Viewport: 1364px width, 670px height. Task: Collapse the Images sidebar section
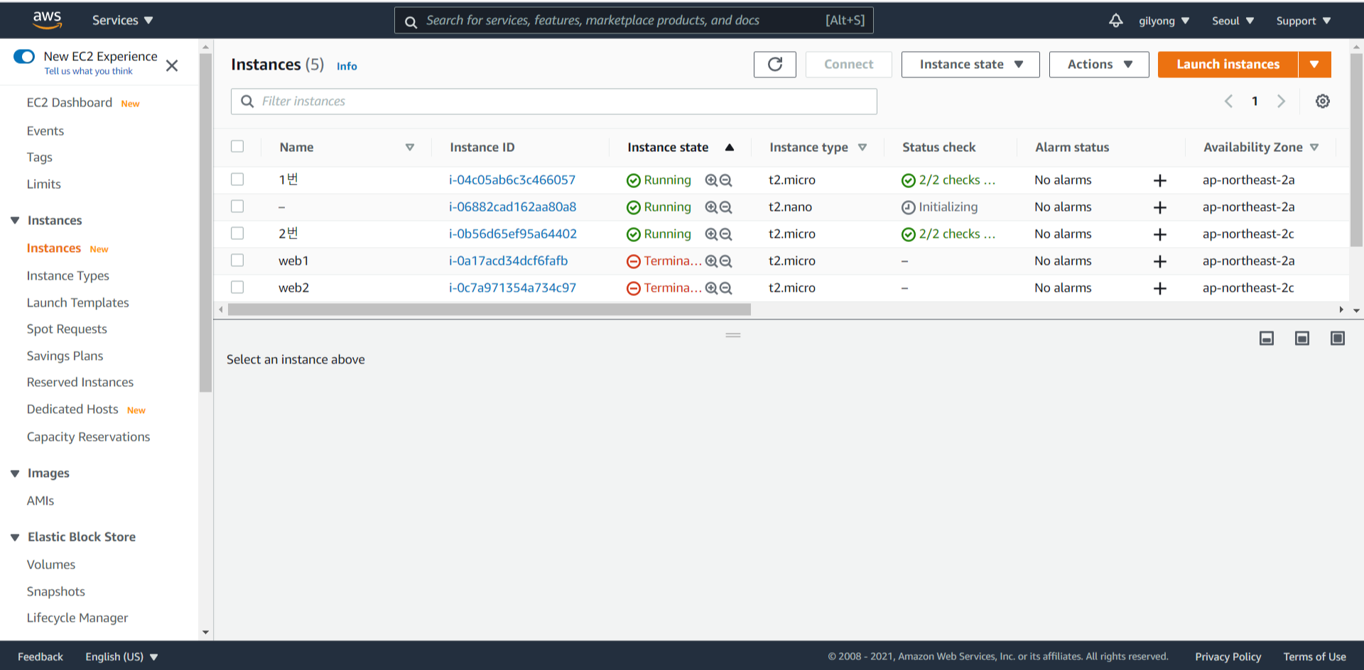tap(15, 473)
